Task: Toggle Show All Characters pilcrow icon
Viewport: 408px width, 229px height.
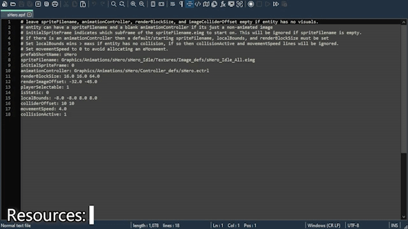Action: click(181, 4)
